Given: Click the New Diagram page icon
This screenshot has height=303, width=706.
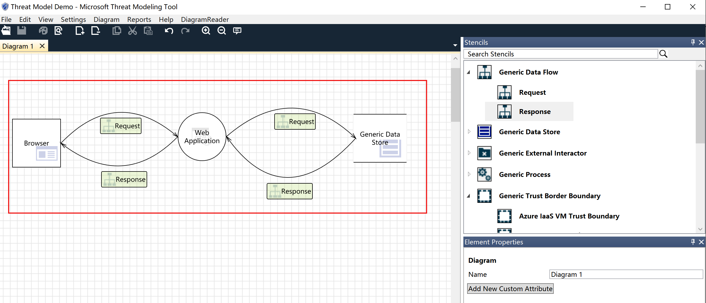Looking at the screenshot, I should [x=80, y=31].
